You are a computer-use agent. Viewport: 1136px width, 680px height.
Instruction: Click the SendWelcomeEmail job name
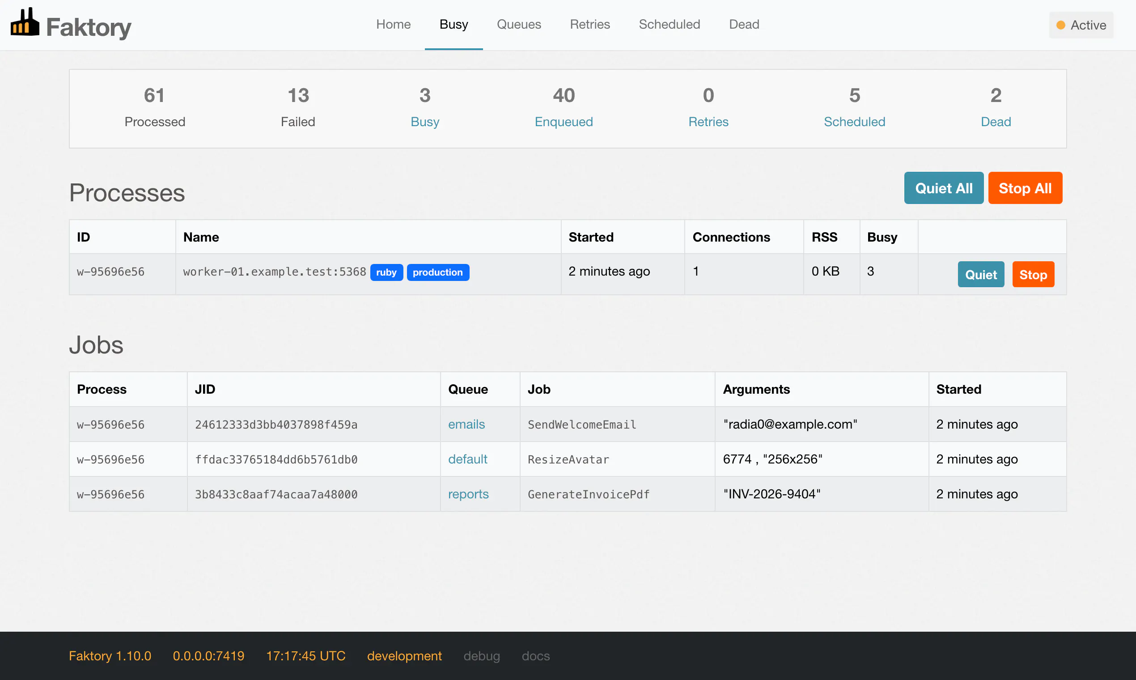tap(582, 425)
